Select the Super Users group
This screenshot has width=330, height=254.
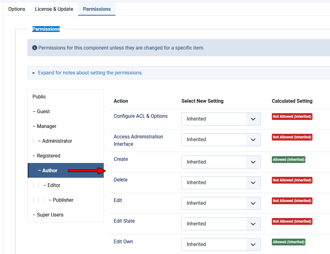pyautogui.click(x=50, y=215)
